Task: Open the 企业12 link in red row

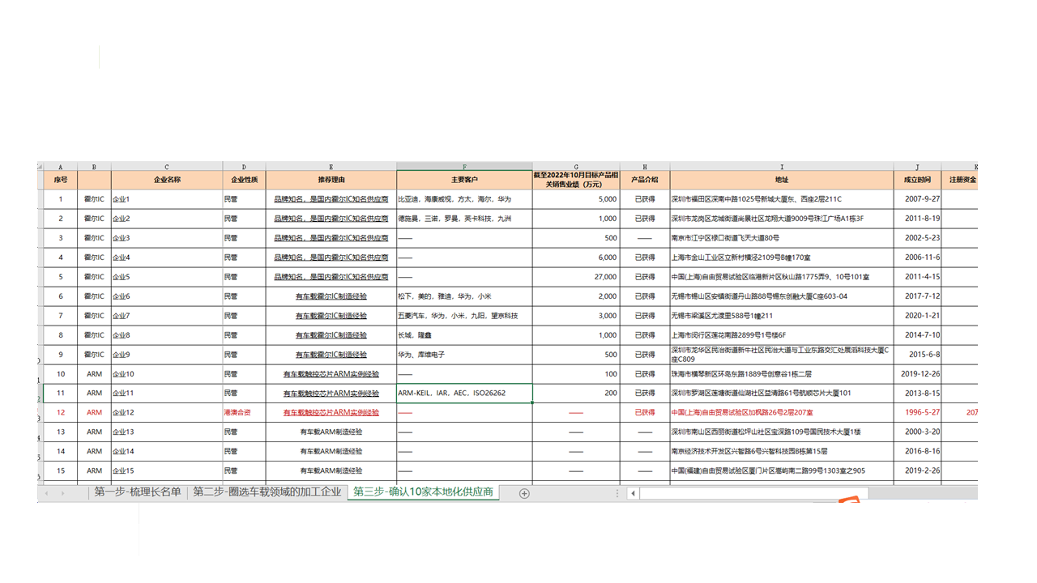Action: coord(123,413)
